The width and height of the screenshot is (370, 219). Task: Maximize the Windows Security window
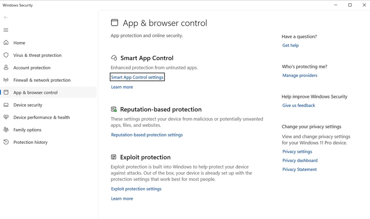click(350, 5)
